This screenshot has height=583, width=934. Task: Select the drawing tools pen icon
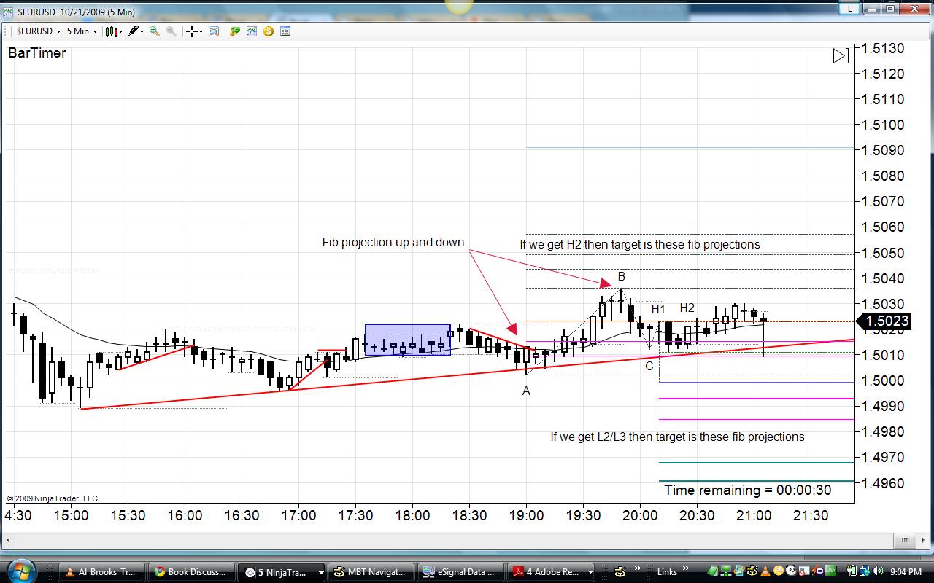click(134, 31)
